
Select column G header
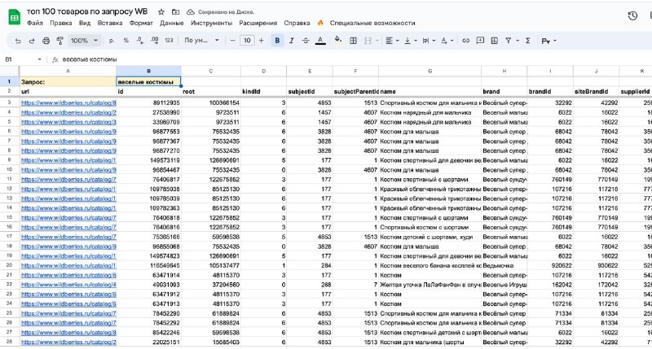[430, 71]
